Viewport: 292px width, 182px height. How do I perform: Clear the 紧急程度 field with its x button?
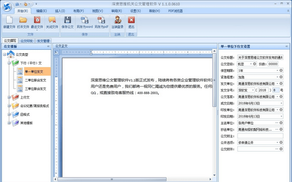click(281, 77)
